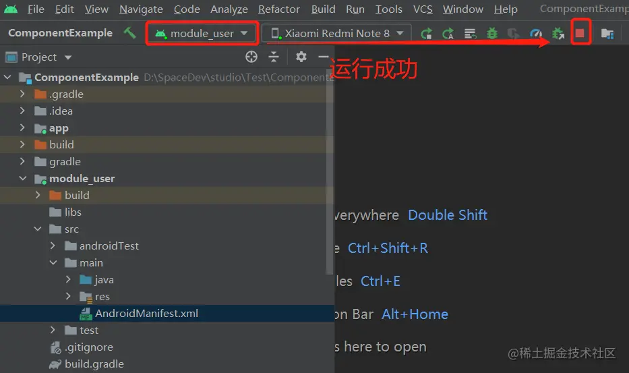This screenshot has width=629, height=373.
Task: Open the Project view selector dropdown
Action: tap(39, 57)
